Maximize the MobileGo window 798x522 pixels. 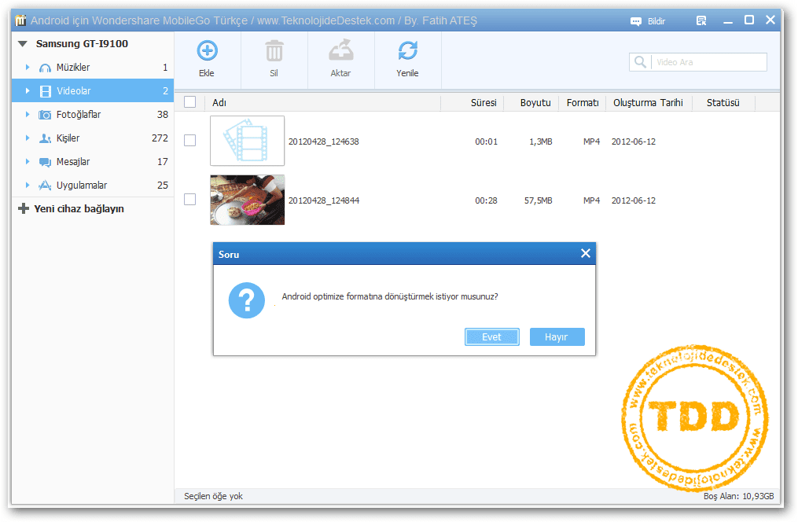pyautogui.click(x=749, y=20)
